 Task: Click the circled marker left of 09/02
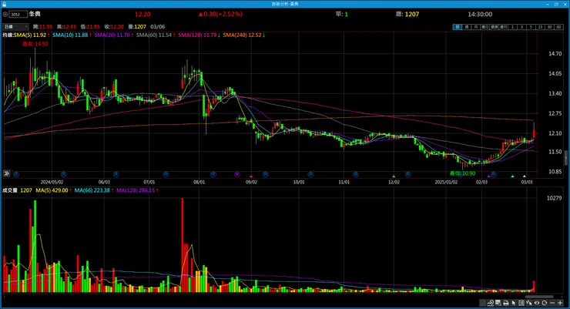[x=237, y=174]
